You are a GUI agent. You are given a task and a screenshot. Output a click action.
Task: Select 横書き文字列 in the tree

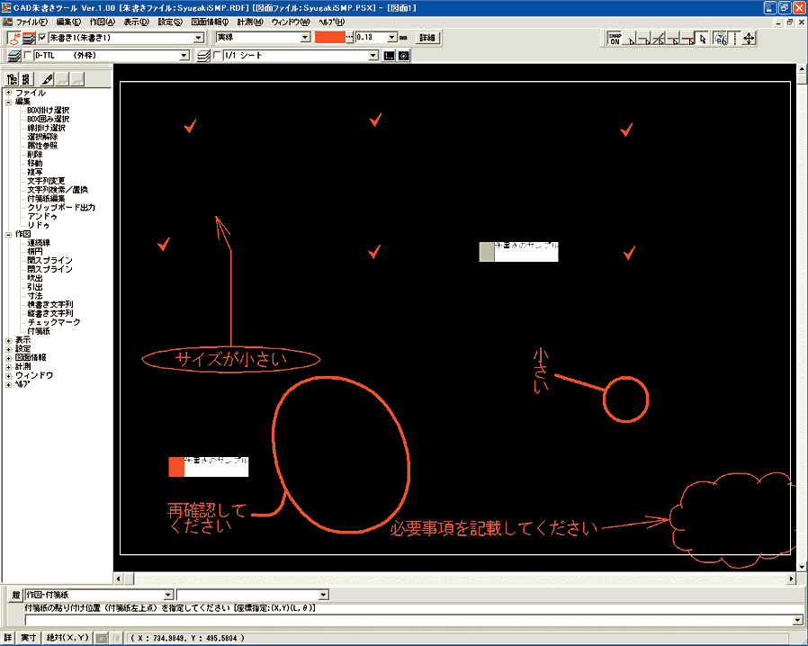pos(50,304)
